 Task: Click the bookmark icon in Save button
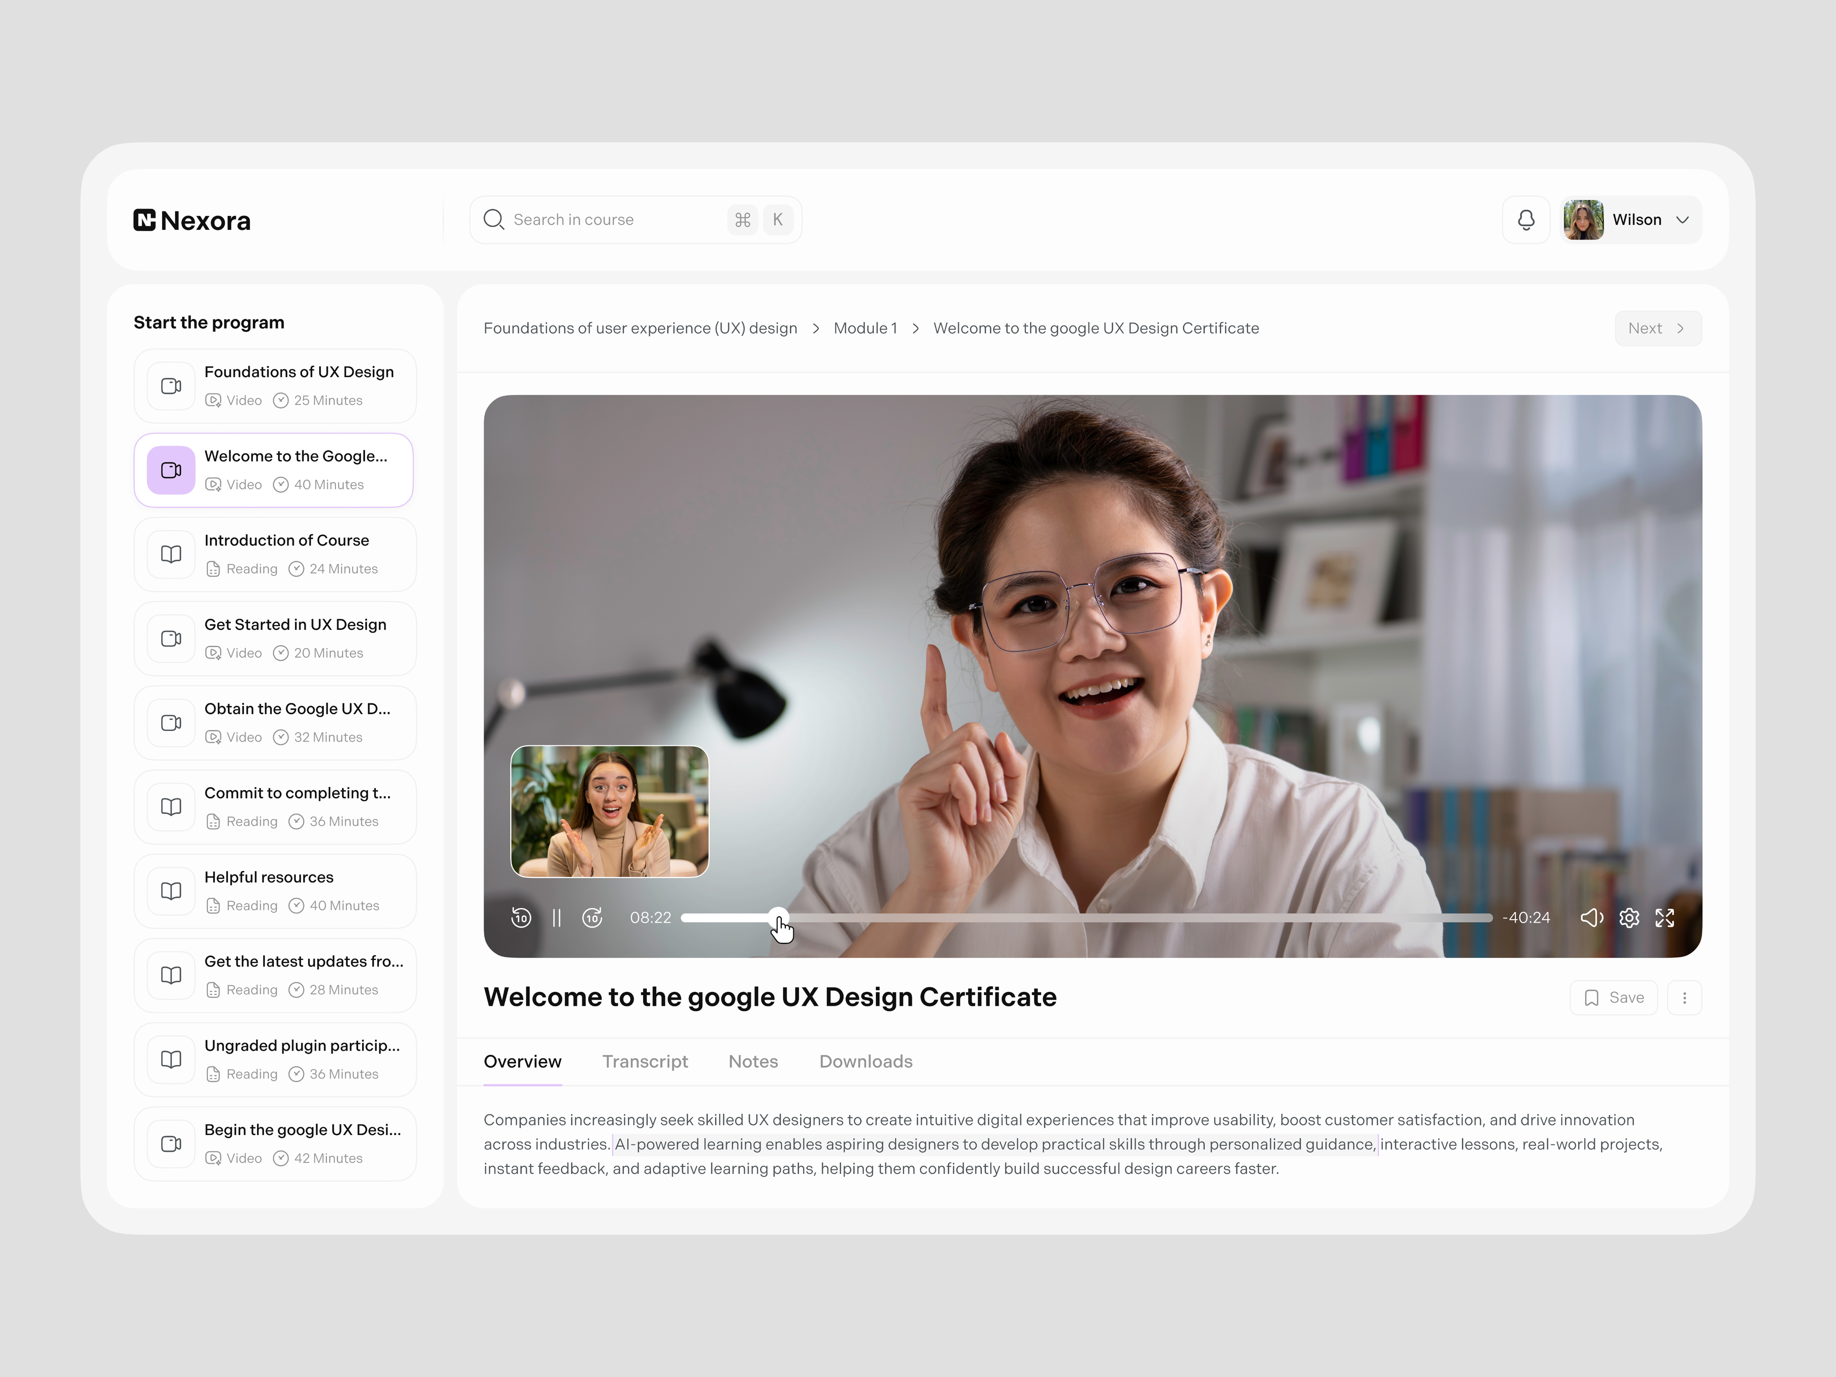click(1591, 998)
